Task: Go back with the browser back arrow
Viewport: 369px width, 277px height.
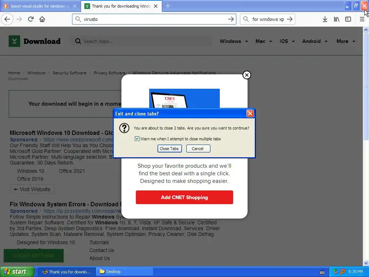Action: (x=7, y=19)
